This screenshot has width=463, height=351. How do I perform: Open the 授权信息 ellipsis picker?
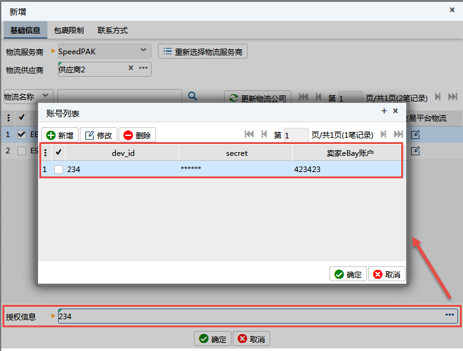tap(450, 315)
